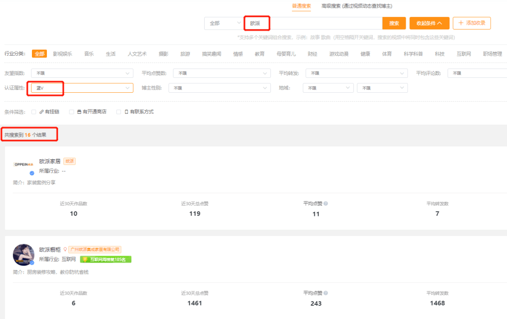Click the shop icon beside 有开通商店
The height and width of the screenshot is (319, 507).
pyautogui.click(x=79, y=111)
